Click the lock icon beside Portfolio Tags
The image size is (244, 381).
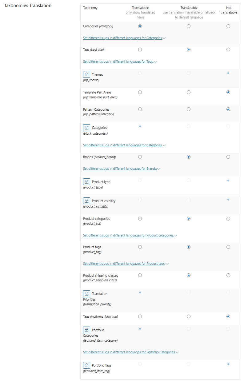(86, 365)
